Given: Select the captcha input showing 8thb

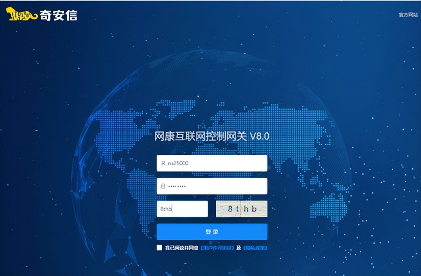Looking at the screenshot, I should pyautogui.click(x=182, y=209).
